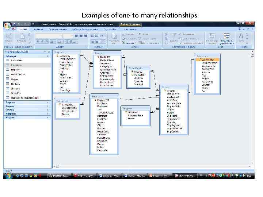Expand the Отчеты group
This screenshot has width=263, height=197.
(x=47, y=110)
